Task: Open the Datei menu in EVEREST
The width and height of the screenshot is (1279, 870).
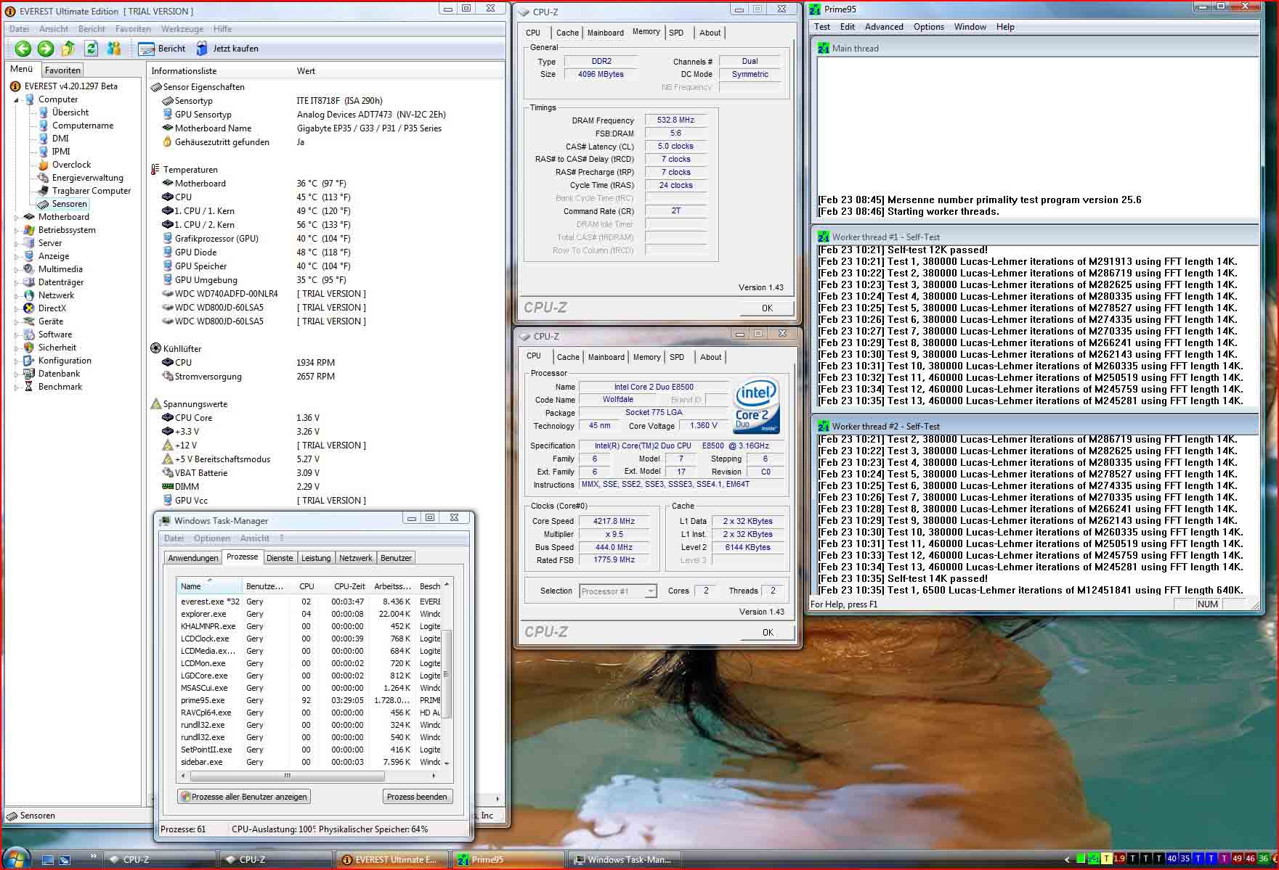Action: [20, 29]
